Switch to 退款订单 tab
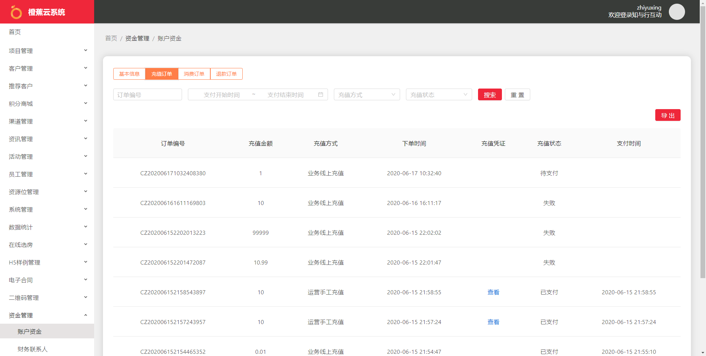Image resolution: width=706 pixels, height=356 pixels. [227, 74]
